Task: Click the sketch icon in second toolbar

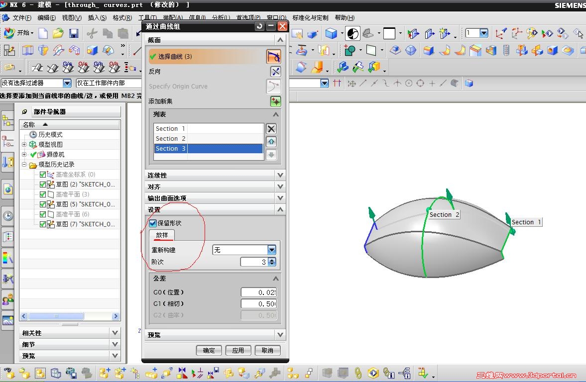Action: 9,50
